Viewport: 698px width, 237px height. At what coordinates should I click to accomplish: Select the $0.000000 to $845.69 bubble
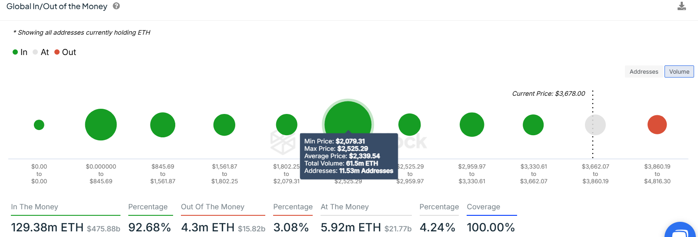(x=101, y=125)
